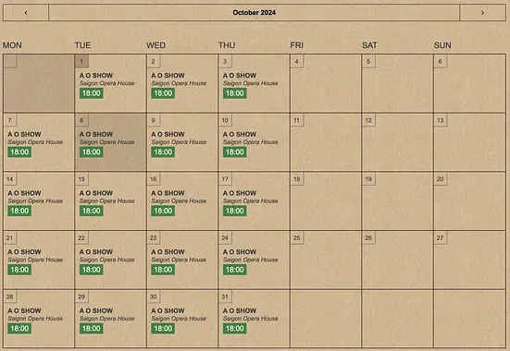The image size is (510, 351).
Task: Select the date cell numbered 12
Action: tap(397, 142)
